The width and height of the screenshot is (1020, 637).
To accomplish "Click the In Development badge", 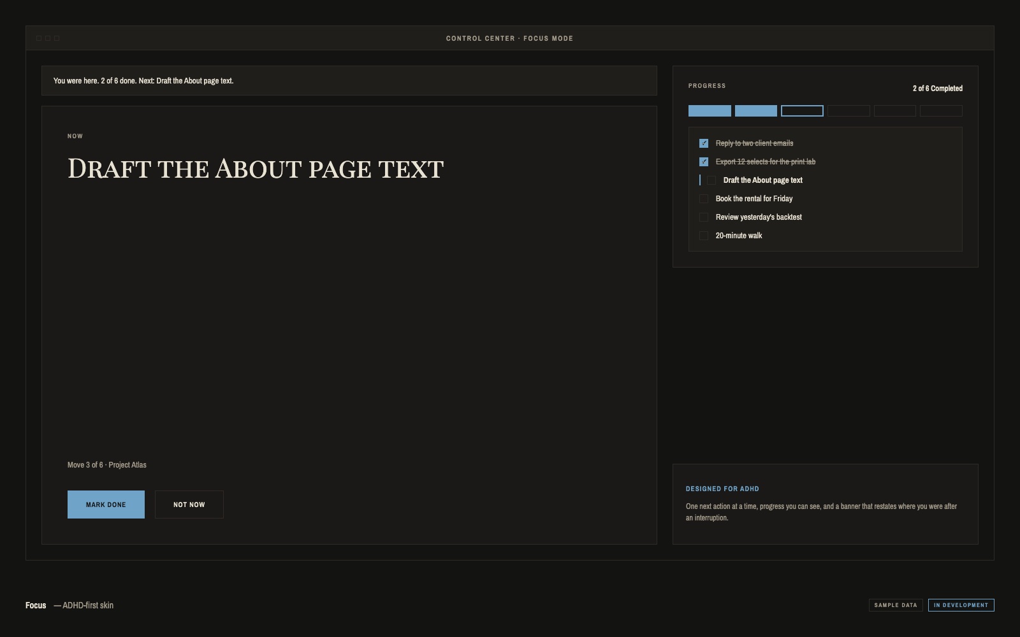I will (961, 605).
